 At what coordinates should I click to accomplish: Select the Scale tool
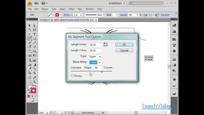pos(34,51)
